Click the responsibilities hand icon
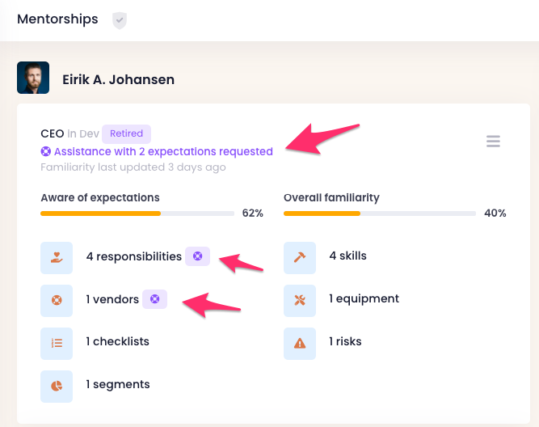Image resolution: width=539 pixels, height=427 pixels. [x=57, y=257]
